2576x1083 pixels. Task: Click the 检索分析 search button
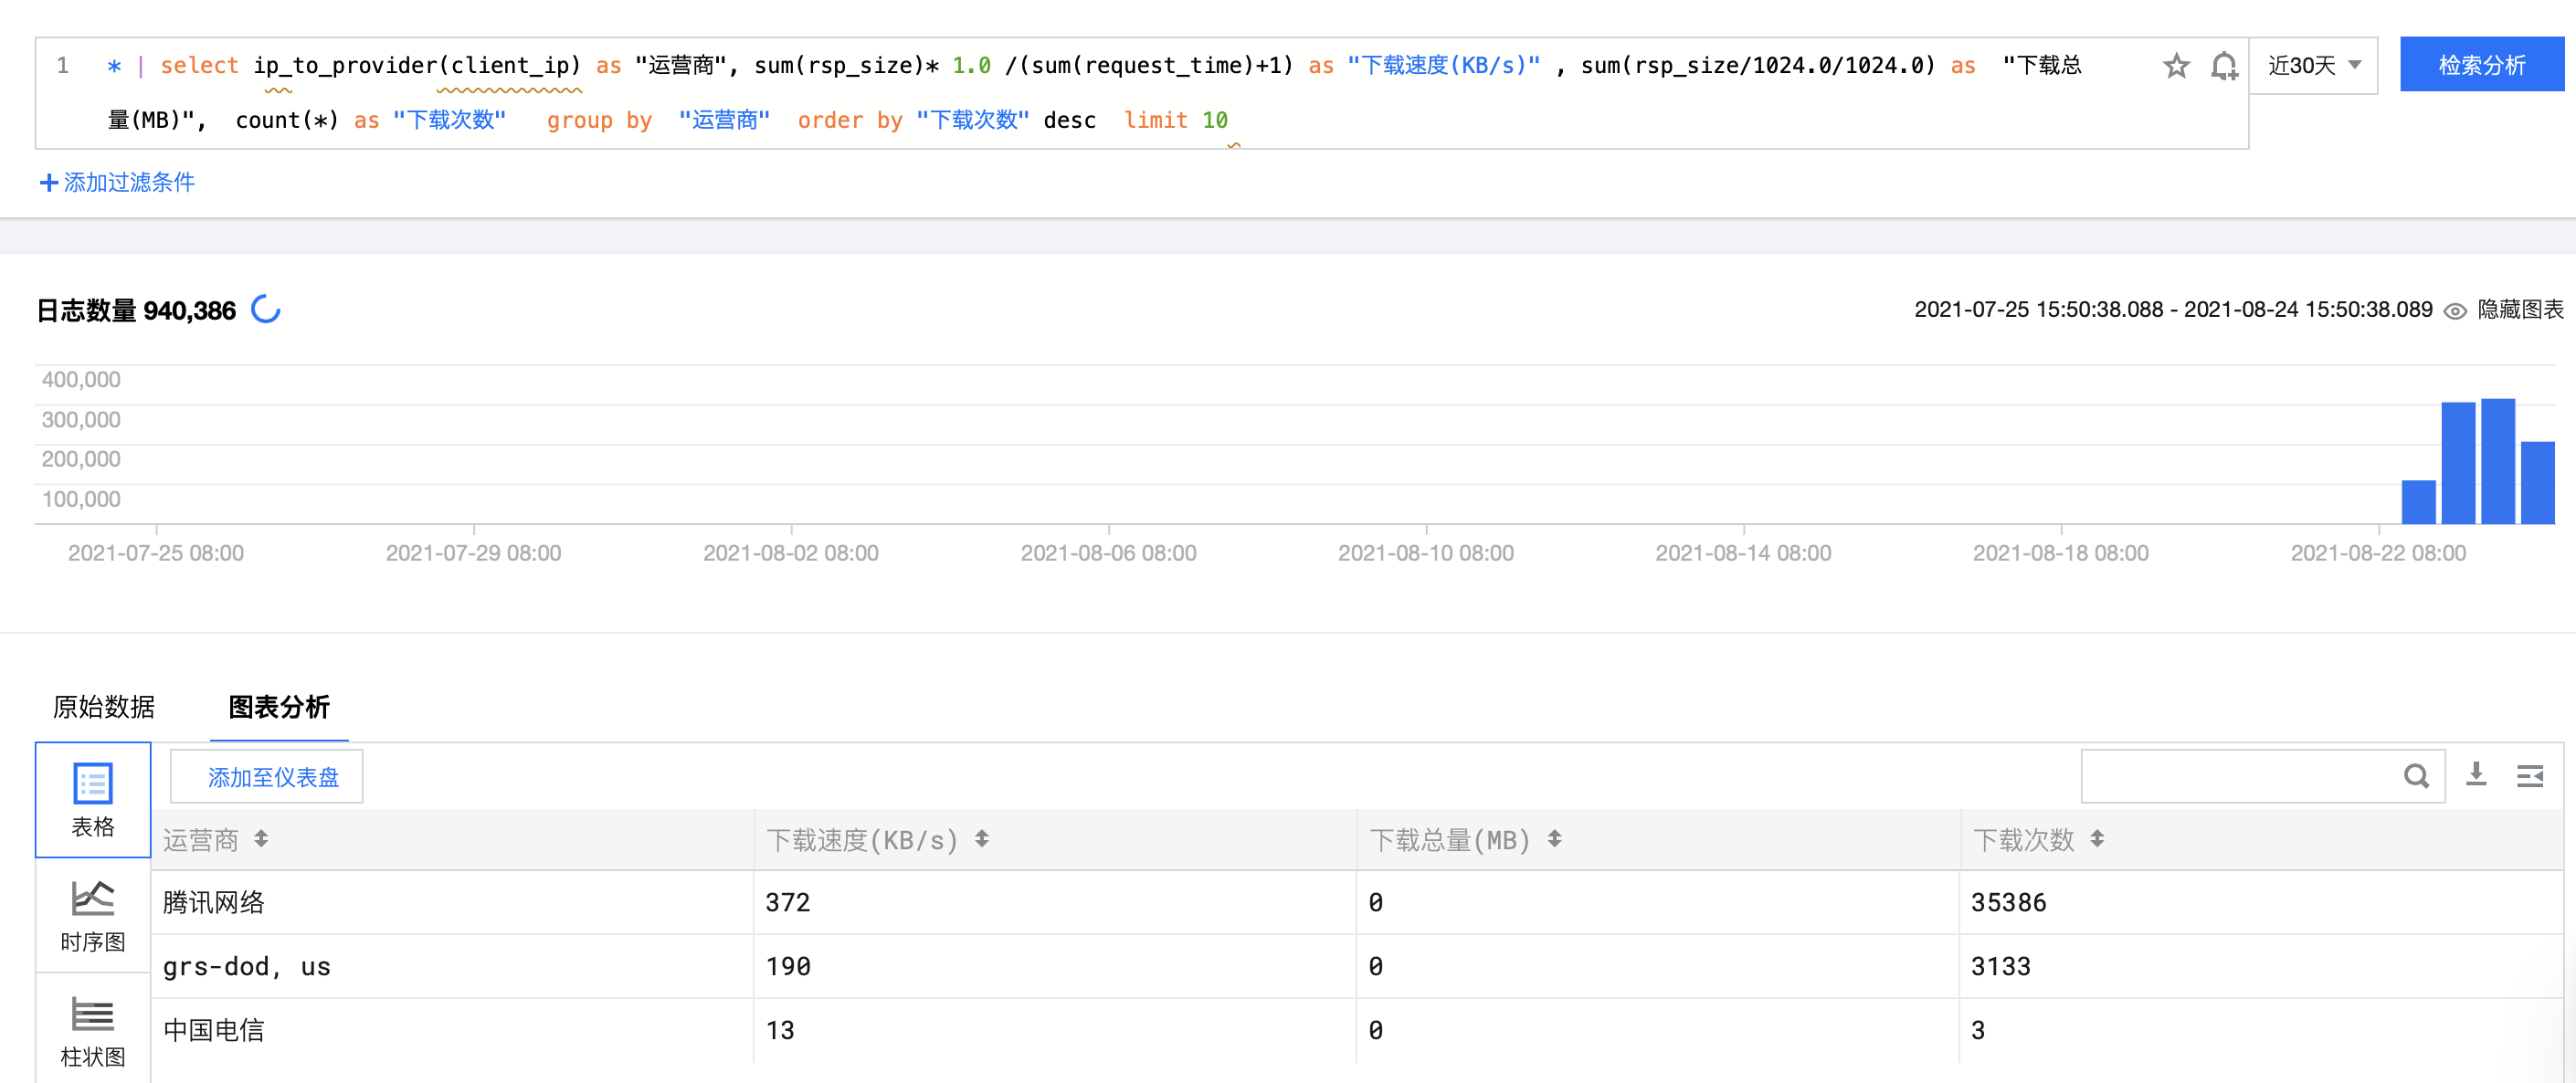2481,66
